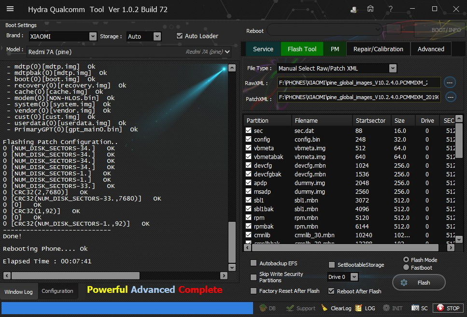Click the PatchXML path field
Image resolution: width=467 pixels, height=317 pixels.
click(x=359, y=97)
